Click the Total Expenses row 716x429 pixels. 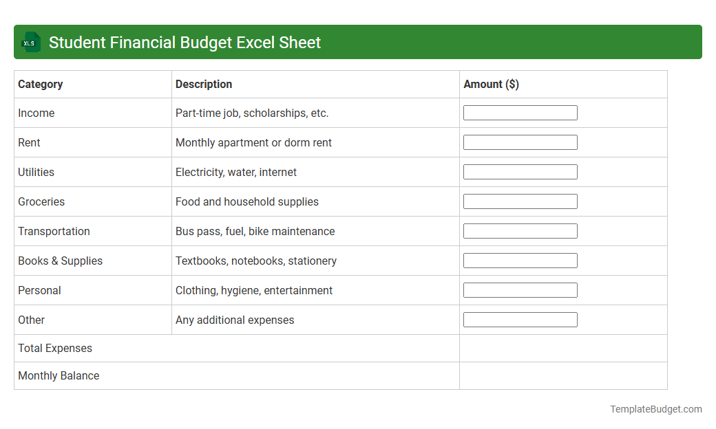point(55,348)
